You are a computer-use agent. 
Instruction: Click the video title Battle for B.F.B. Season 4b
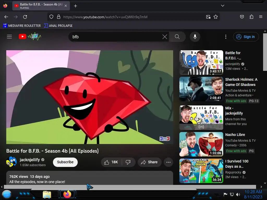pyautogui.click(x=52, y=151)
